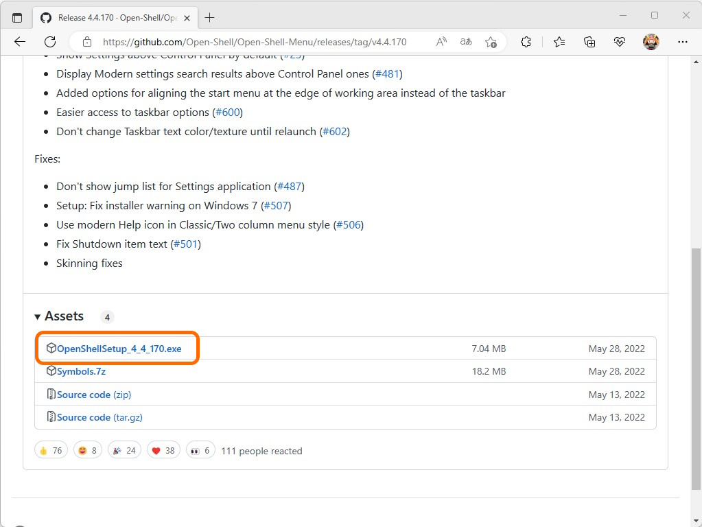Open the browser Extensions panel
The image size is (702, 527).
[x=526, y=41]
